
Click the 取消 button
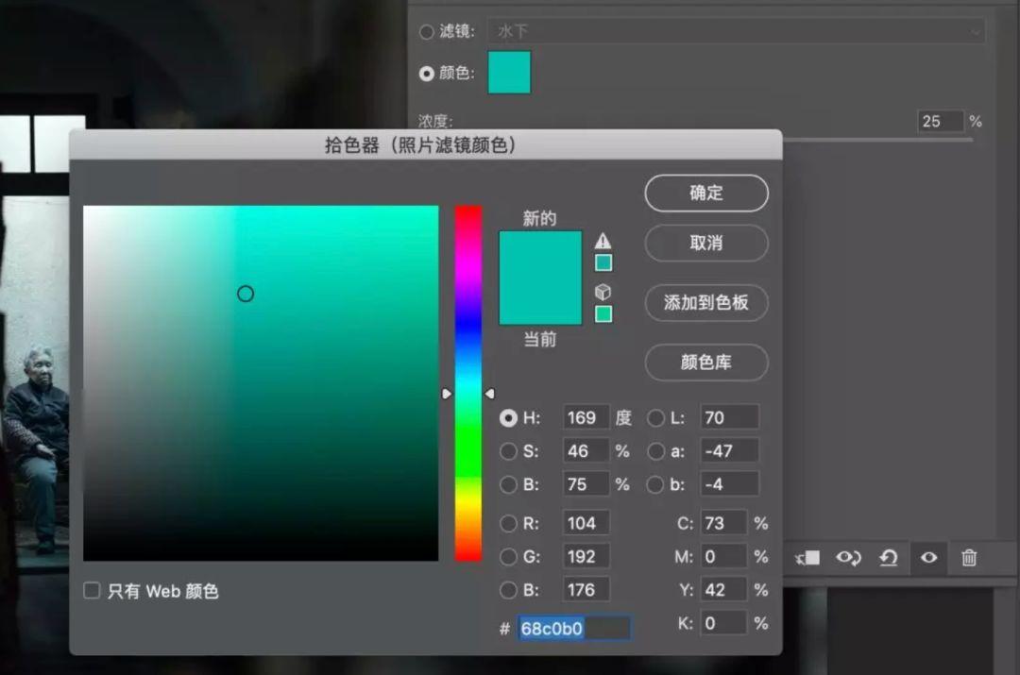tap(706, 244)
